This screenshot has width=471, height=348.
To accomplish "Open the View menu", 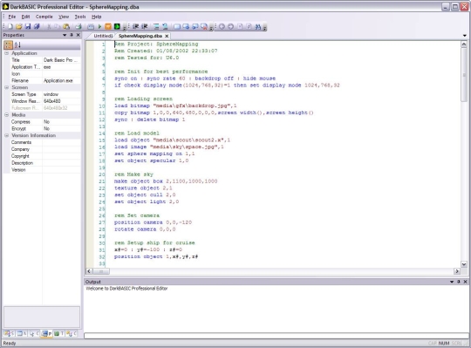I will 64,17.
